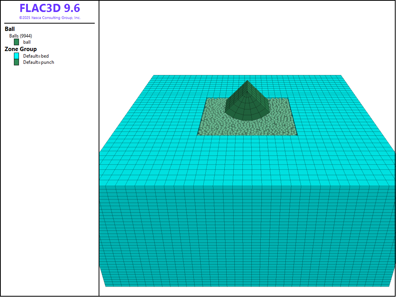This screenshot has width=396, height=297.
Task: Click the dark green ball legend swatch
Action: click(x=16, y=42)
